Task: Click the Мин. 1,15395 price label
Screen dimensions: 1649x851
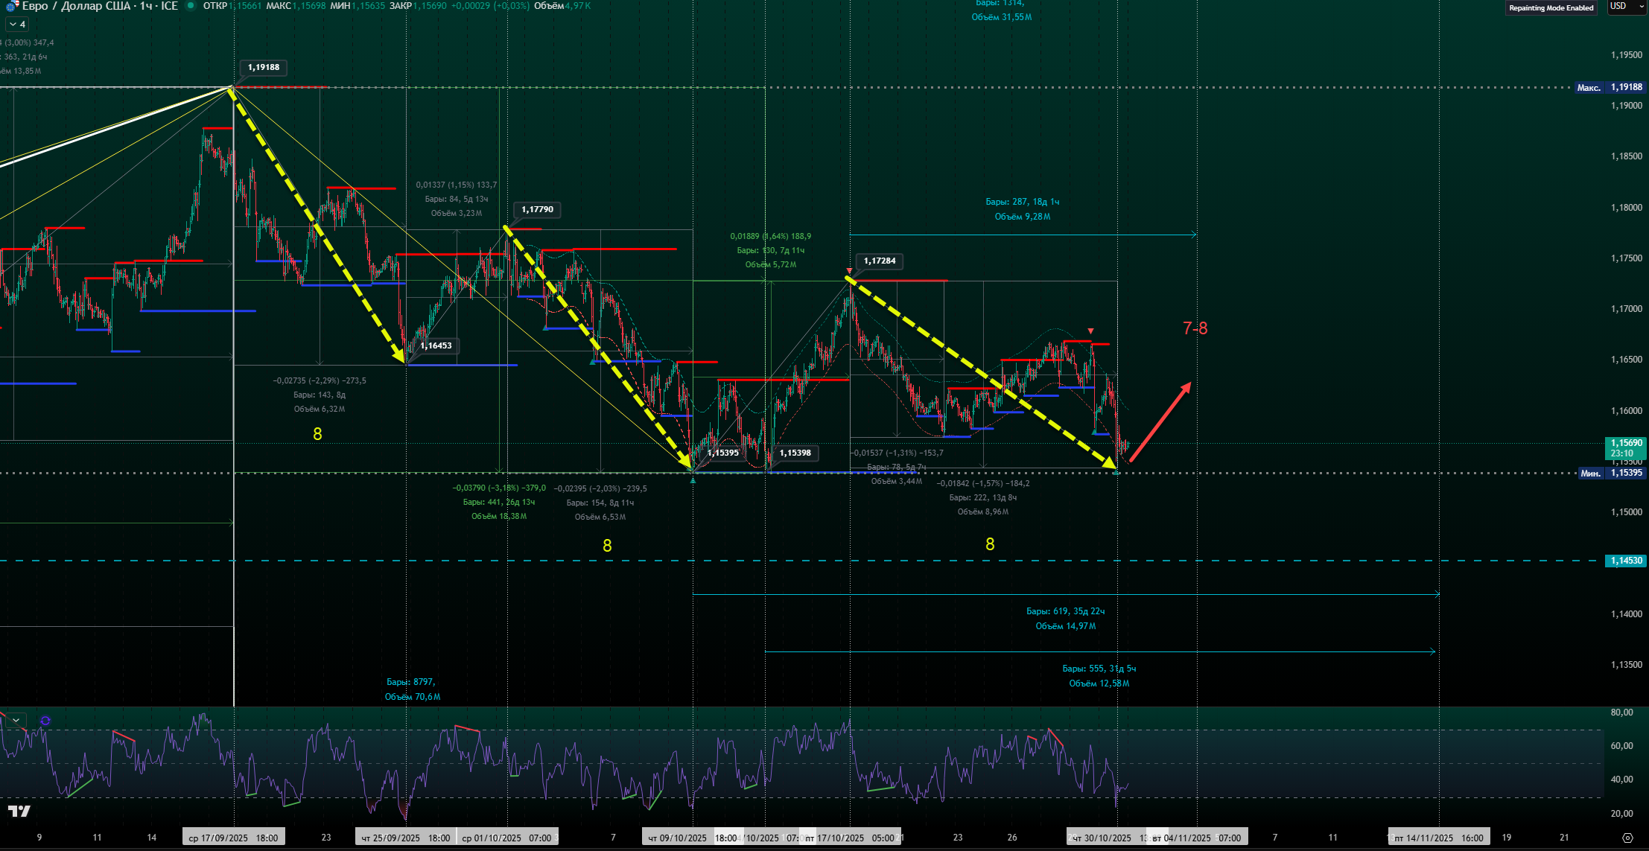Action: click(1611, 474)
